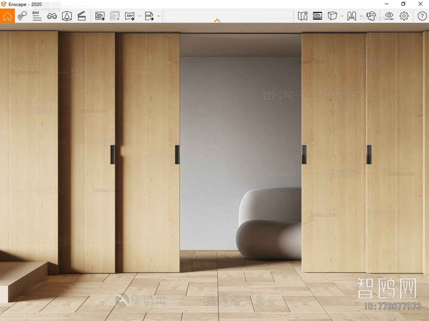The image size is (429, 321).
Task: Expand the projection mode dropdown arrow
Action: [342, 16]
